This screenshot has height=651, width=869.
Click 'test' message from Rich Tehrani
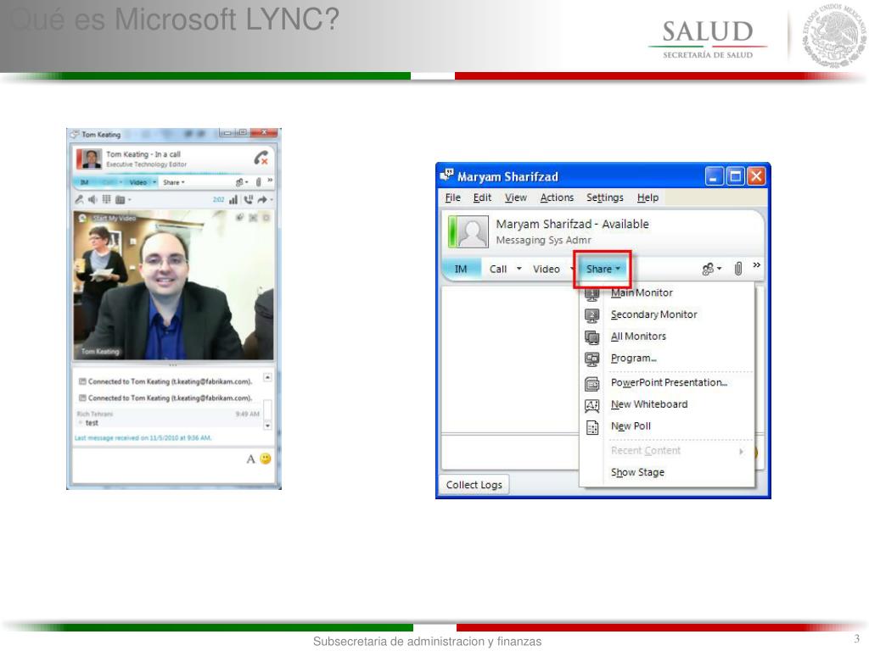[x=92, y=423]
